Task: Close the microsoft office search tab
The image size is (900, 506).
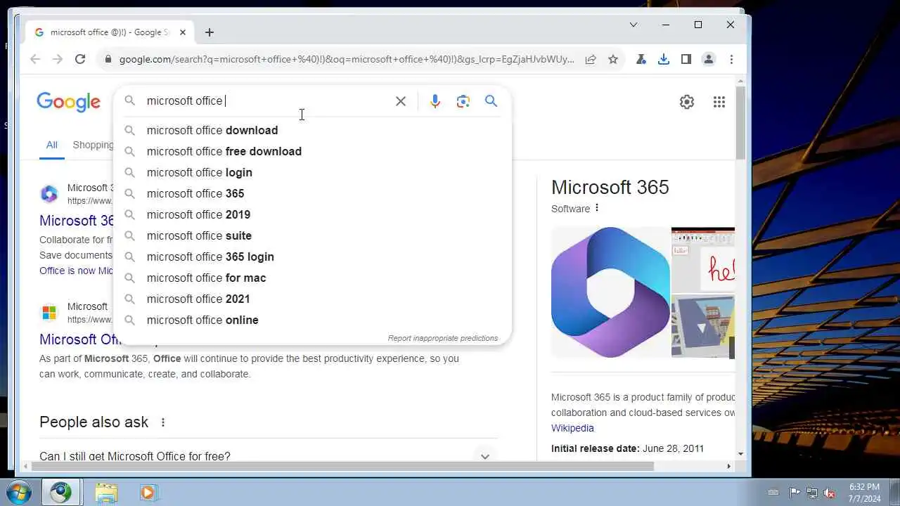Action: tap(183, 32)
